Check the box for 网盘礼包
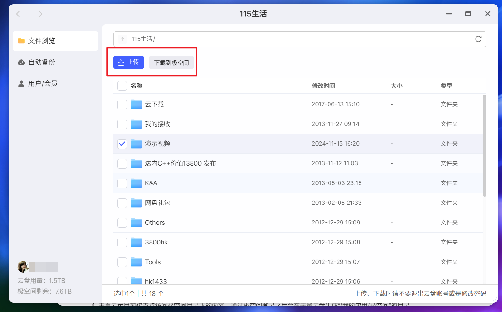Image resolution: width=502 pixels, height=312 pixels. click(122, 203)
